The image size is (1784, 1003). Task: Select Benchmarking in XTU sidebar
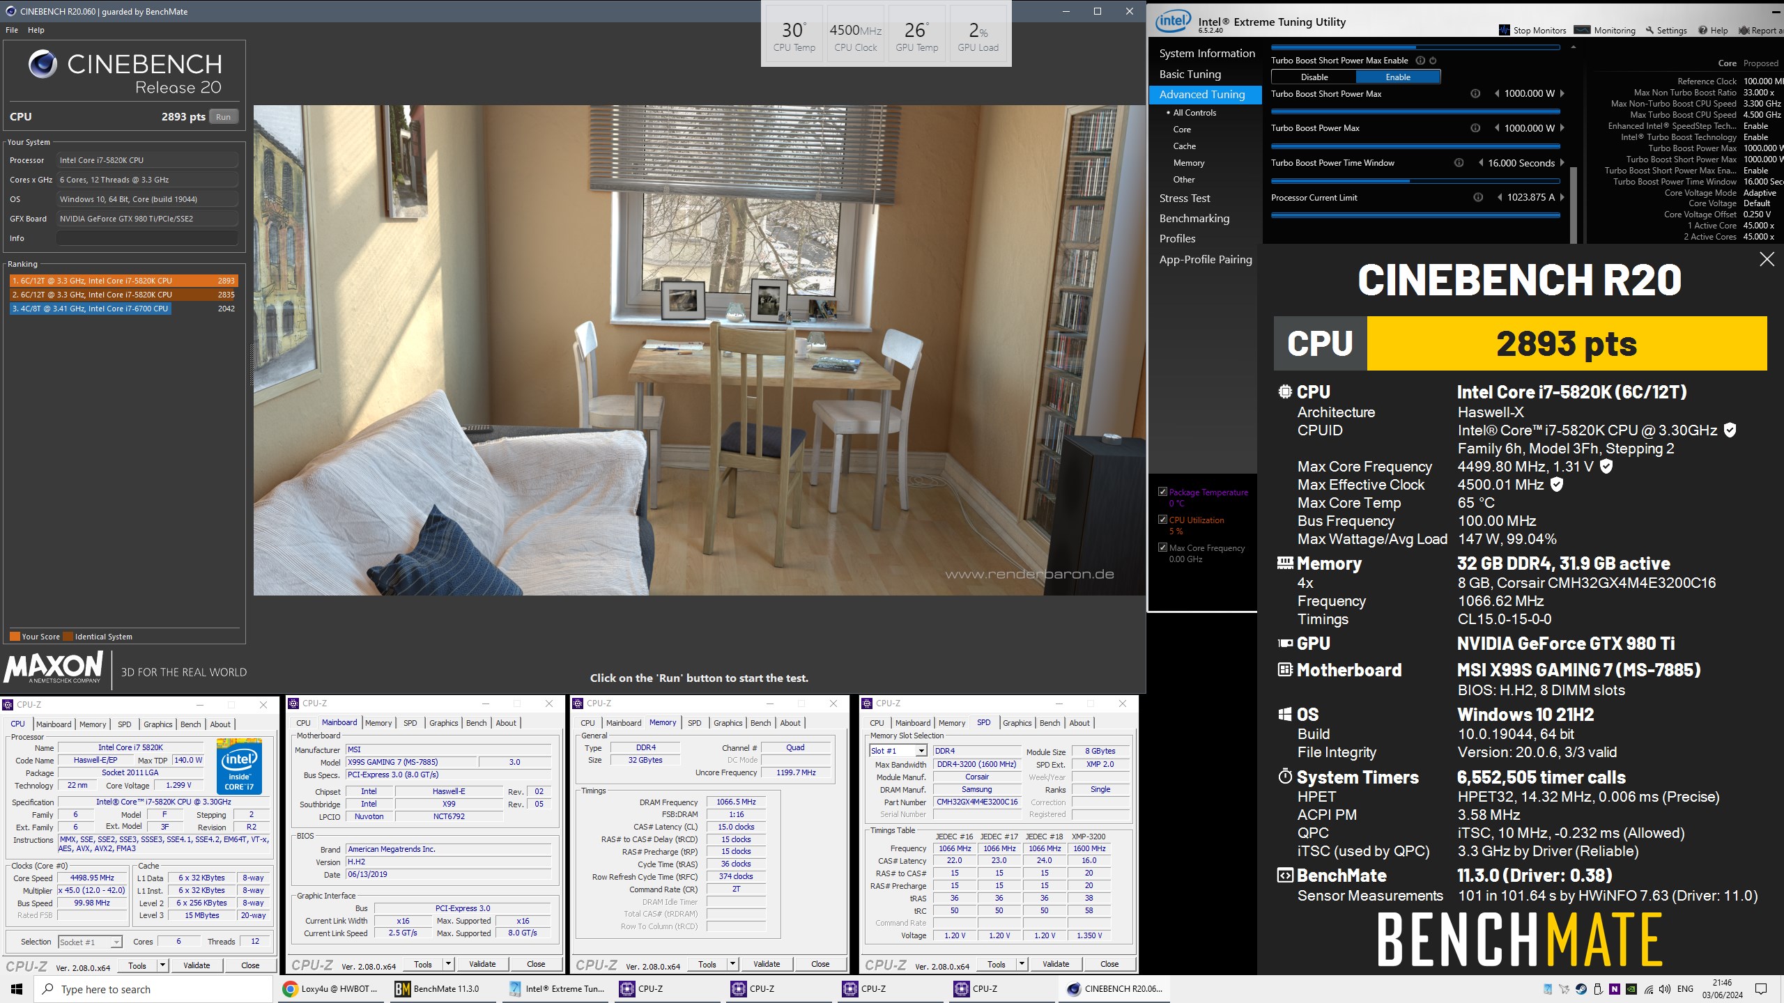(x=1194, y=219)
